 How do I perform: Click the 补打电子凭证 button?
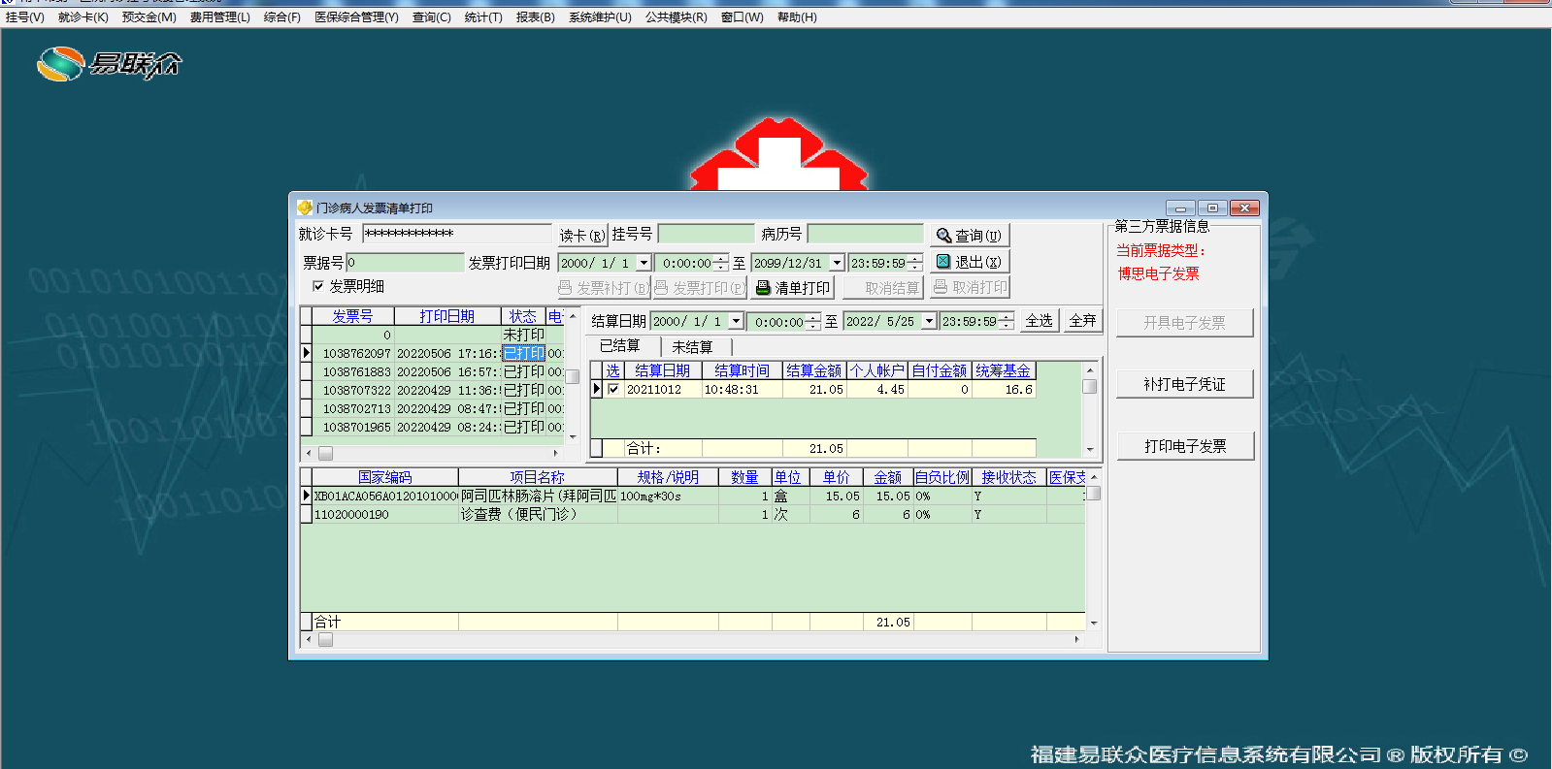pos(1184,384)
